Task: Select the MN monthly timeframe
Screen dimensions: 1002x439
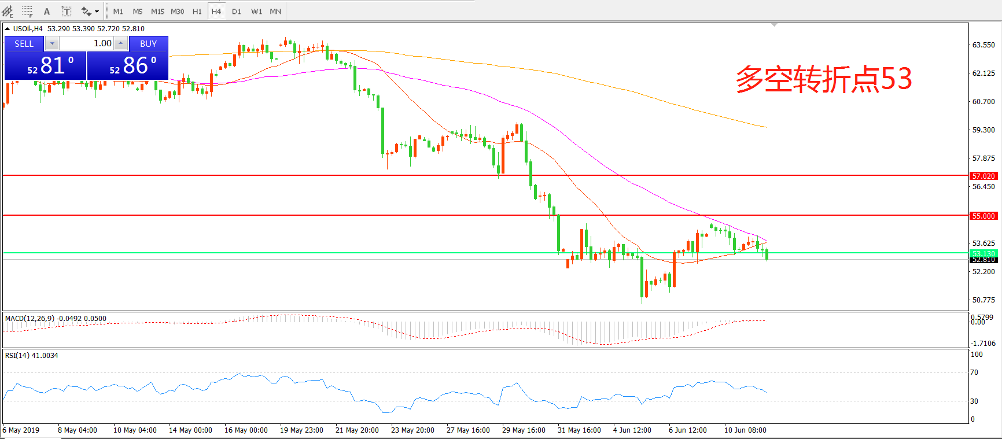Action: tap(275, 11)
